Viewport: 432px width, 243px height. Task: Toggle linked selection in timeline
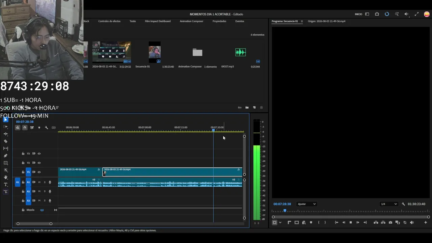point(32,128)
